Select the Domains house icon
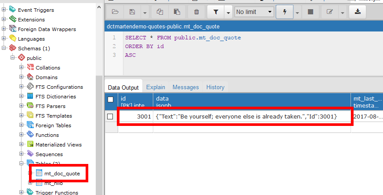Image resolution: width=383 pixels, height=195 pixels. pos(30,77)
